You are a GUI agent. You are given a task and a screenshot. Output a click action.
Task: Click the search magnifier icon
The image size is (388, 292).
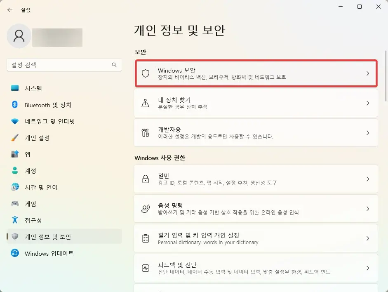point(114,65)
